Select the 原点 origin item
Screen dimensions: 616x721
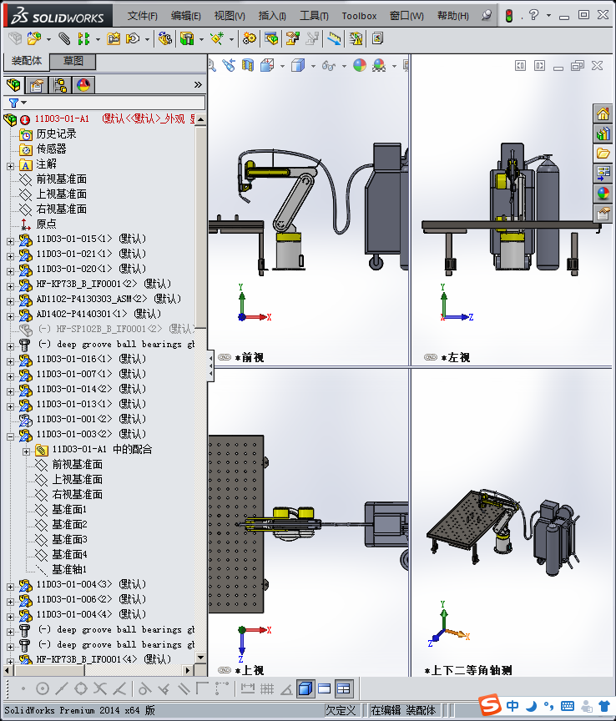[x=46, y=224]
